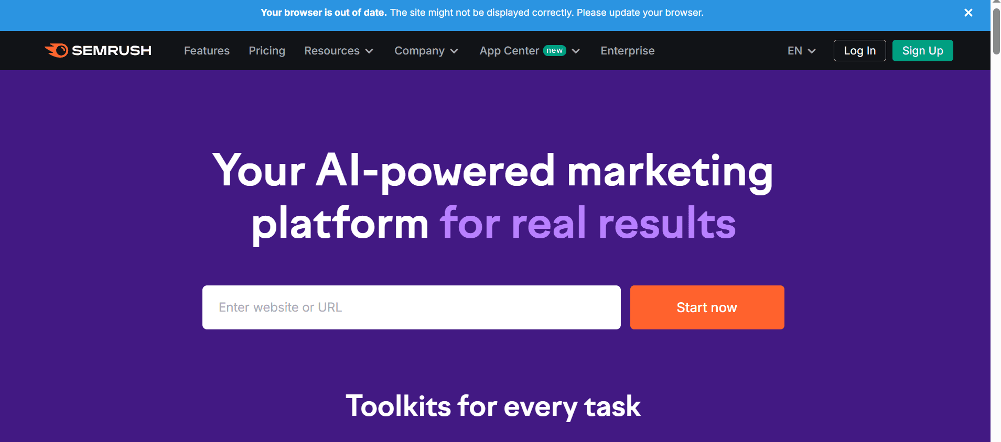Click the green Sign Up button
The image size is (1001, 442).
[922, 51]
